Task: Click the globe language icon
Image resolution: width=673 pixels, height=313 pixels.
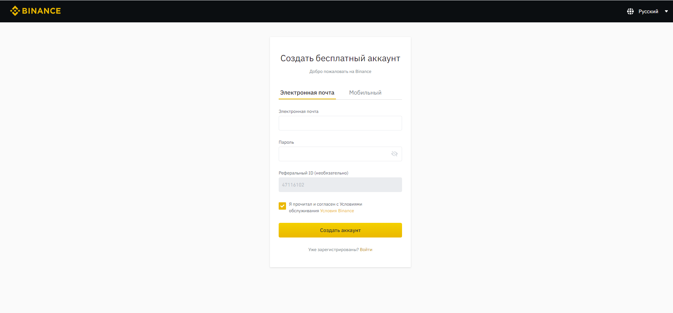Action: tap(630, 11)
